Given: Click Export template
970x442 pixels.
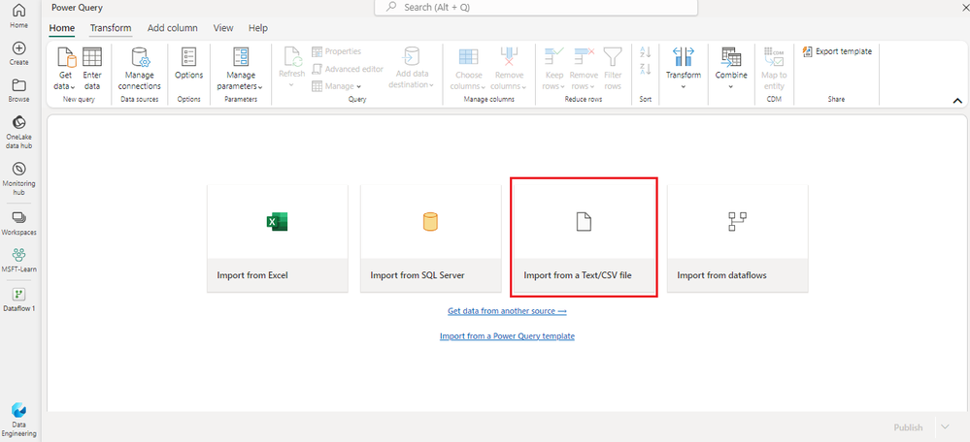Looking at the screenshot, I should [837, 51].
